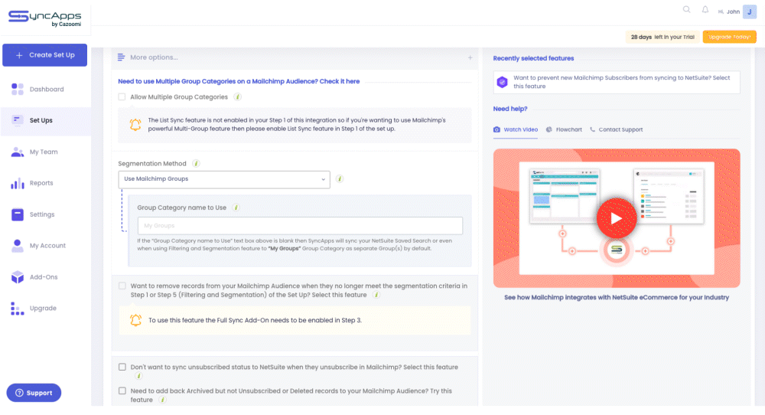Viewport: 765px width, 415px height.
Task: Click the 'Recently selected features' heading
Action: click(x=533, y=58)
